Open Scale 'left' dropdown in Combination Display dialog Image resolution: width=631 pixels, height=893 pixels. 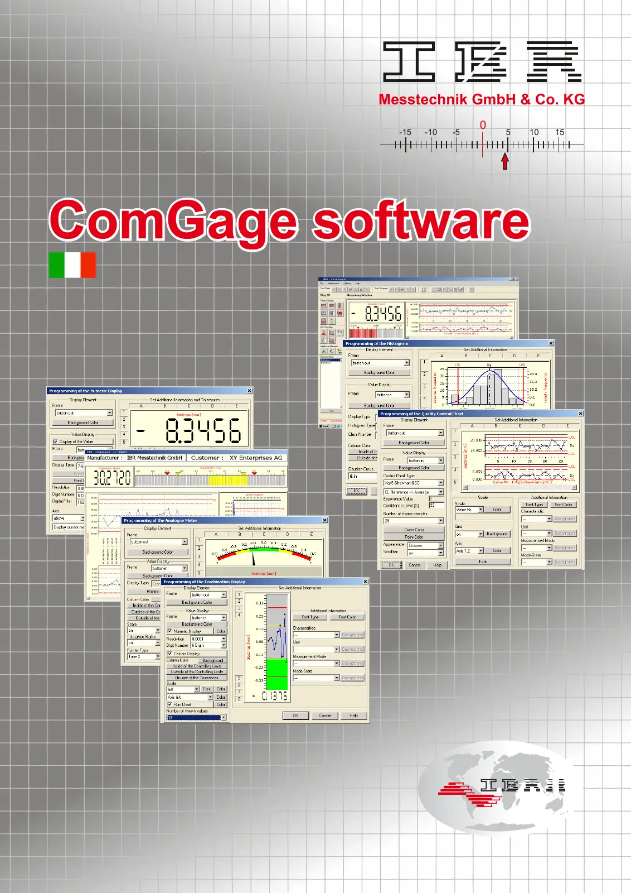183,689
